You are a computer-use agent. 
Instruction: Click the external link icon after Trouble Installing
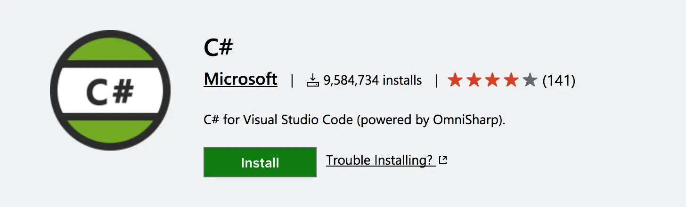pos(442,160)
